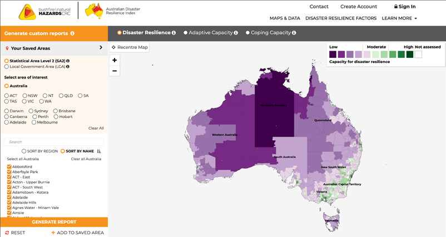446x237 pixels.
Task: Select the Adelaide city radio button
Action: pyautogui.click(x=6, y=122)
